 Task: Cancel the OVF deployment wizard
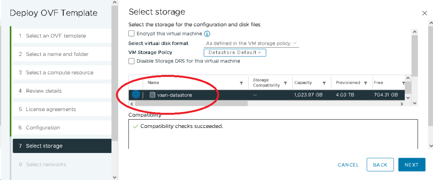click(x=348, y=165)
